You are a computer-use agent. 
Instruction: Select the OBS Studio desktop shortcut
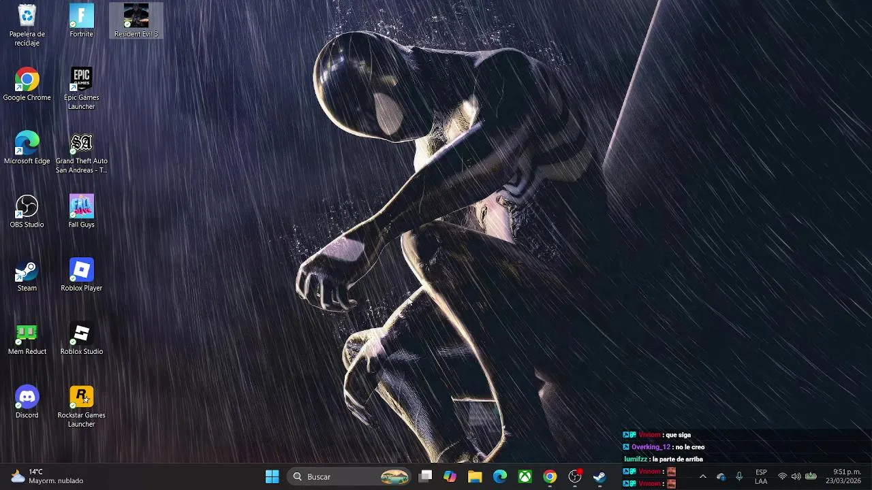27,211
